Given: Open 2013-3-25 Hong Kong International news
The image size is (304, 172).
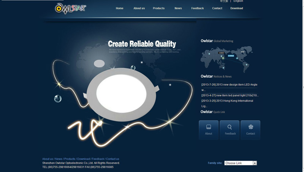Looking at the screenshot, I should point(227,103).
